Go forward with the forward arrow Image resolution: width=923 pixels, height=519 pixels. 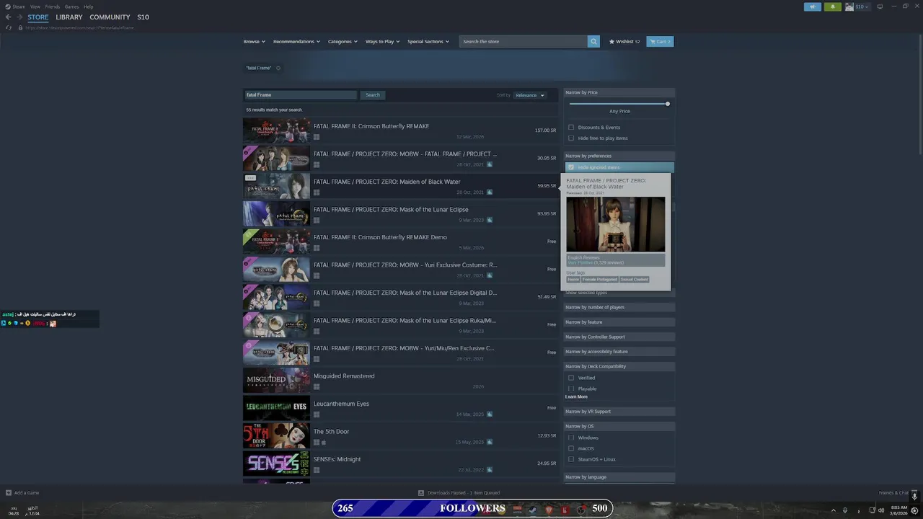(x=19, y=17)
